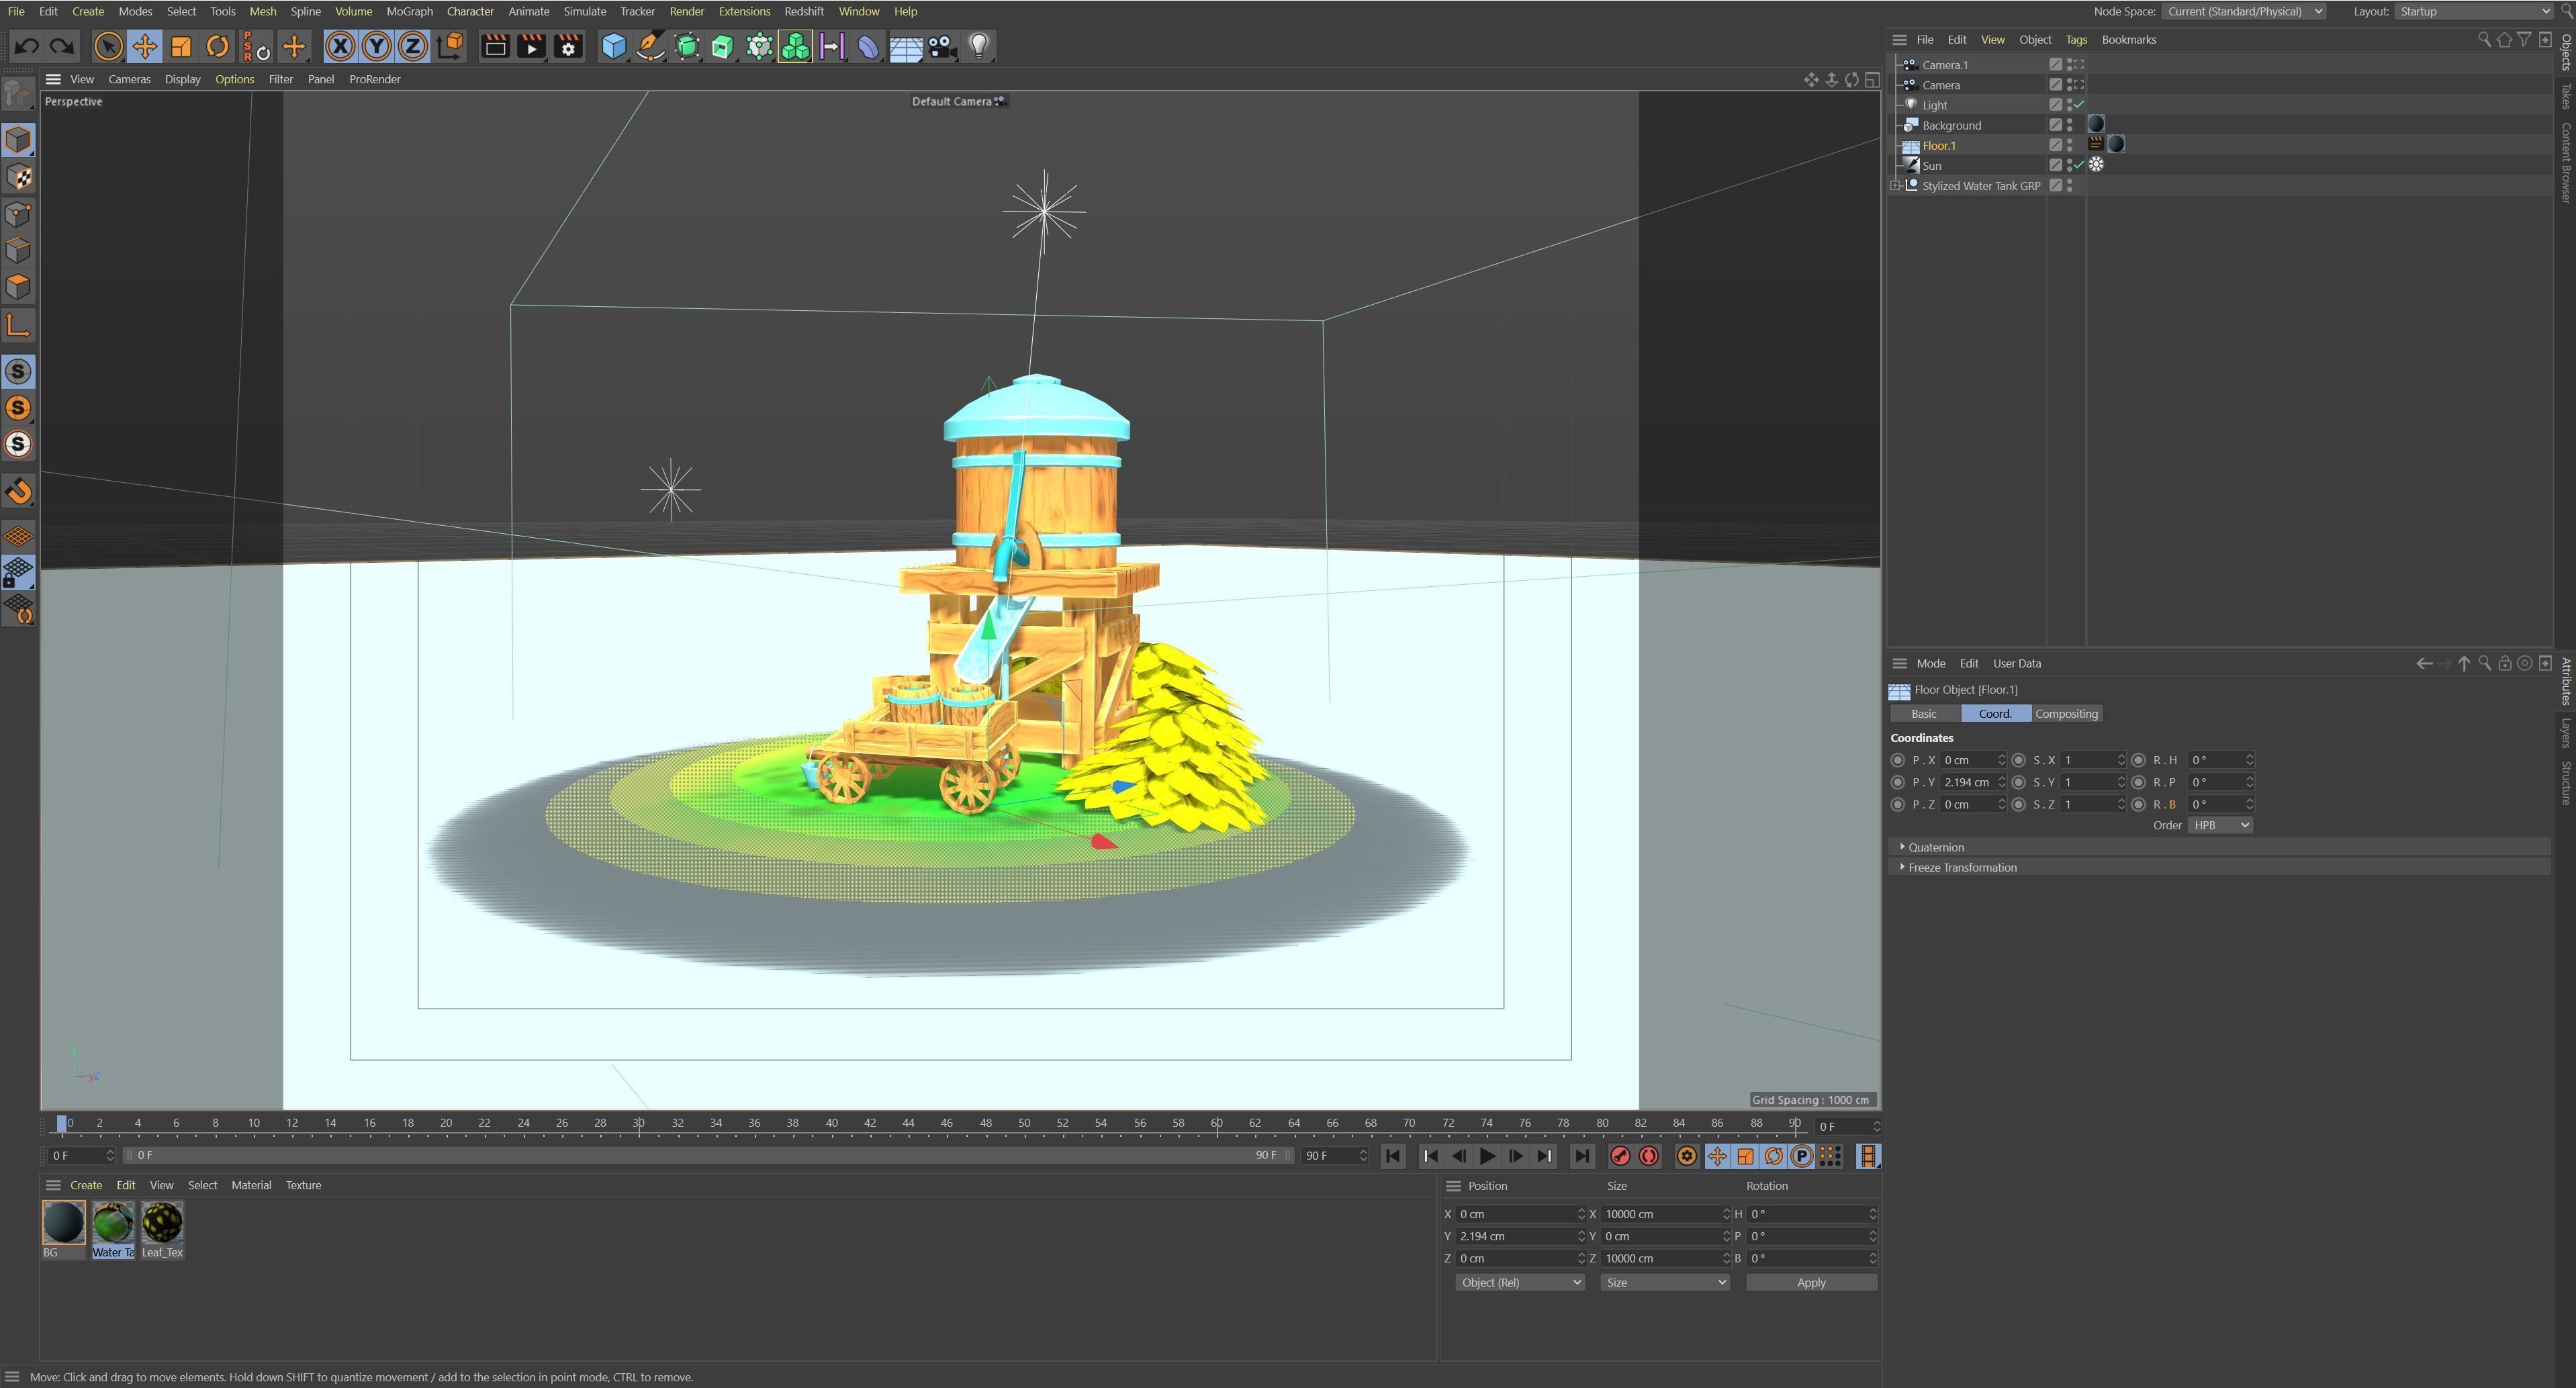Select the Live Selection tool
The width and height of the screenshot is (2576, 1388).
108,46
